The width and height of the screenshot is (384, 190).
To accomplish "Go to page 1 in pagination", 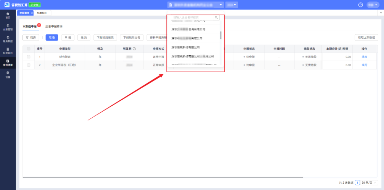I will (358, 183).
